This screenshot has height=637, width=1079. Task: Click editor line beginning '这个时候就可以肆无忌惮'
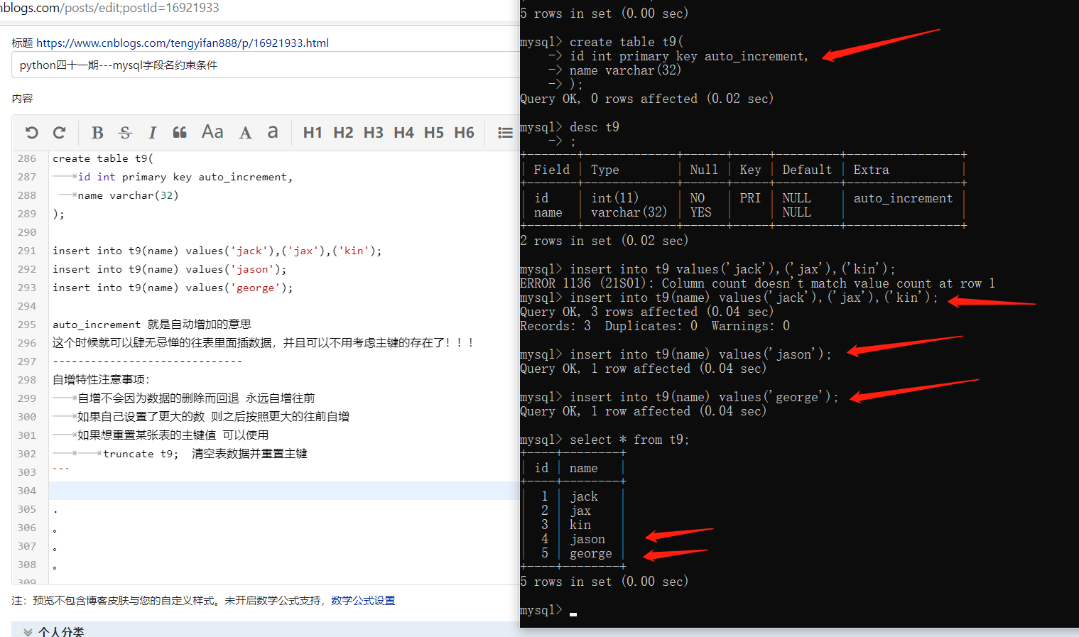pos(263,343)
